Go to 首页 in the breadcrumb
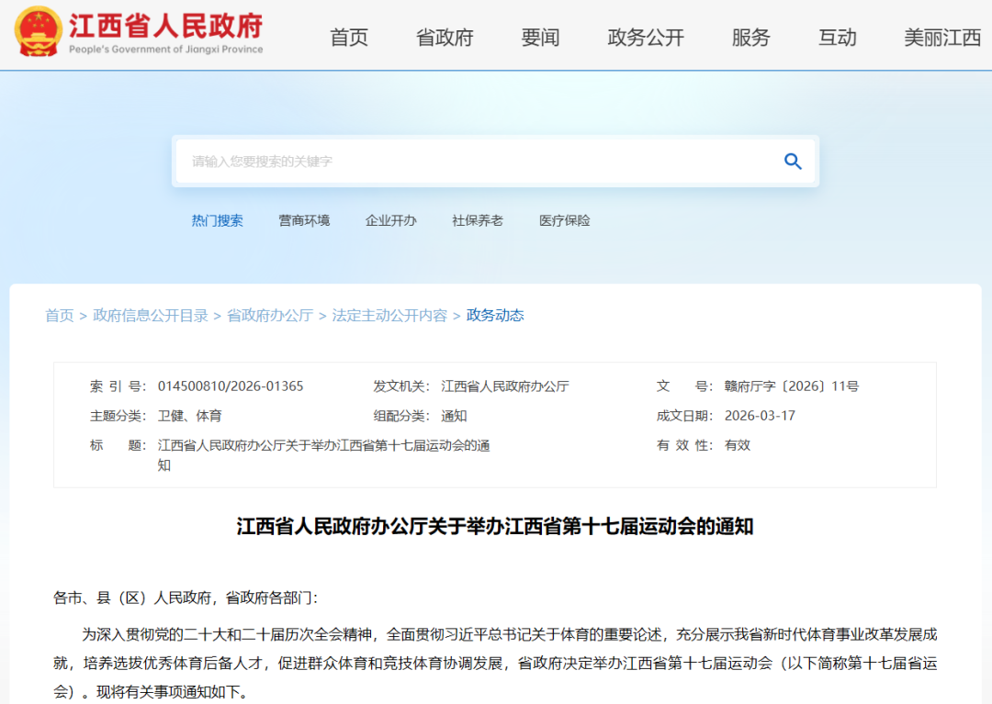 click(x=60, y=316)
